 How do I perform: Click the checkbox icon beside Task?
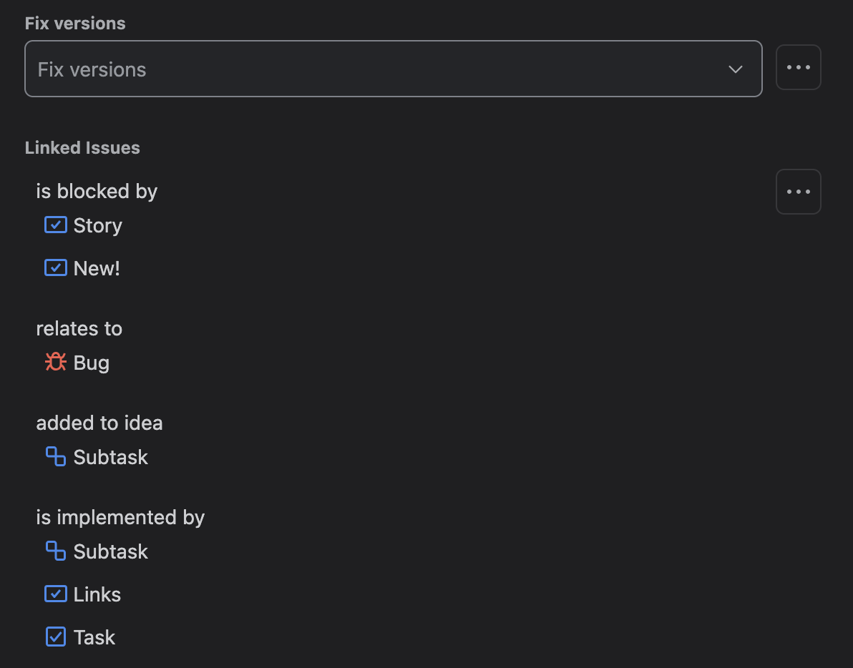tap(56, 637)
